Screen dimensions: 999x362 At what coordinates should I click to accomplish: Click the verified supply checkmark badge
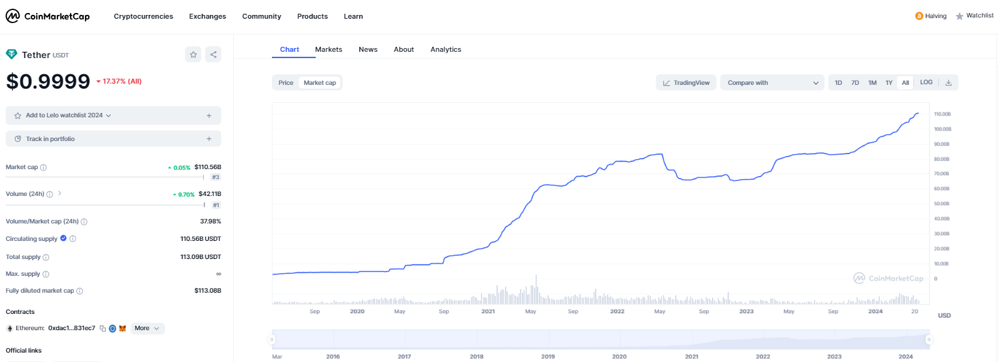click(x=63, y=238)
